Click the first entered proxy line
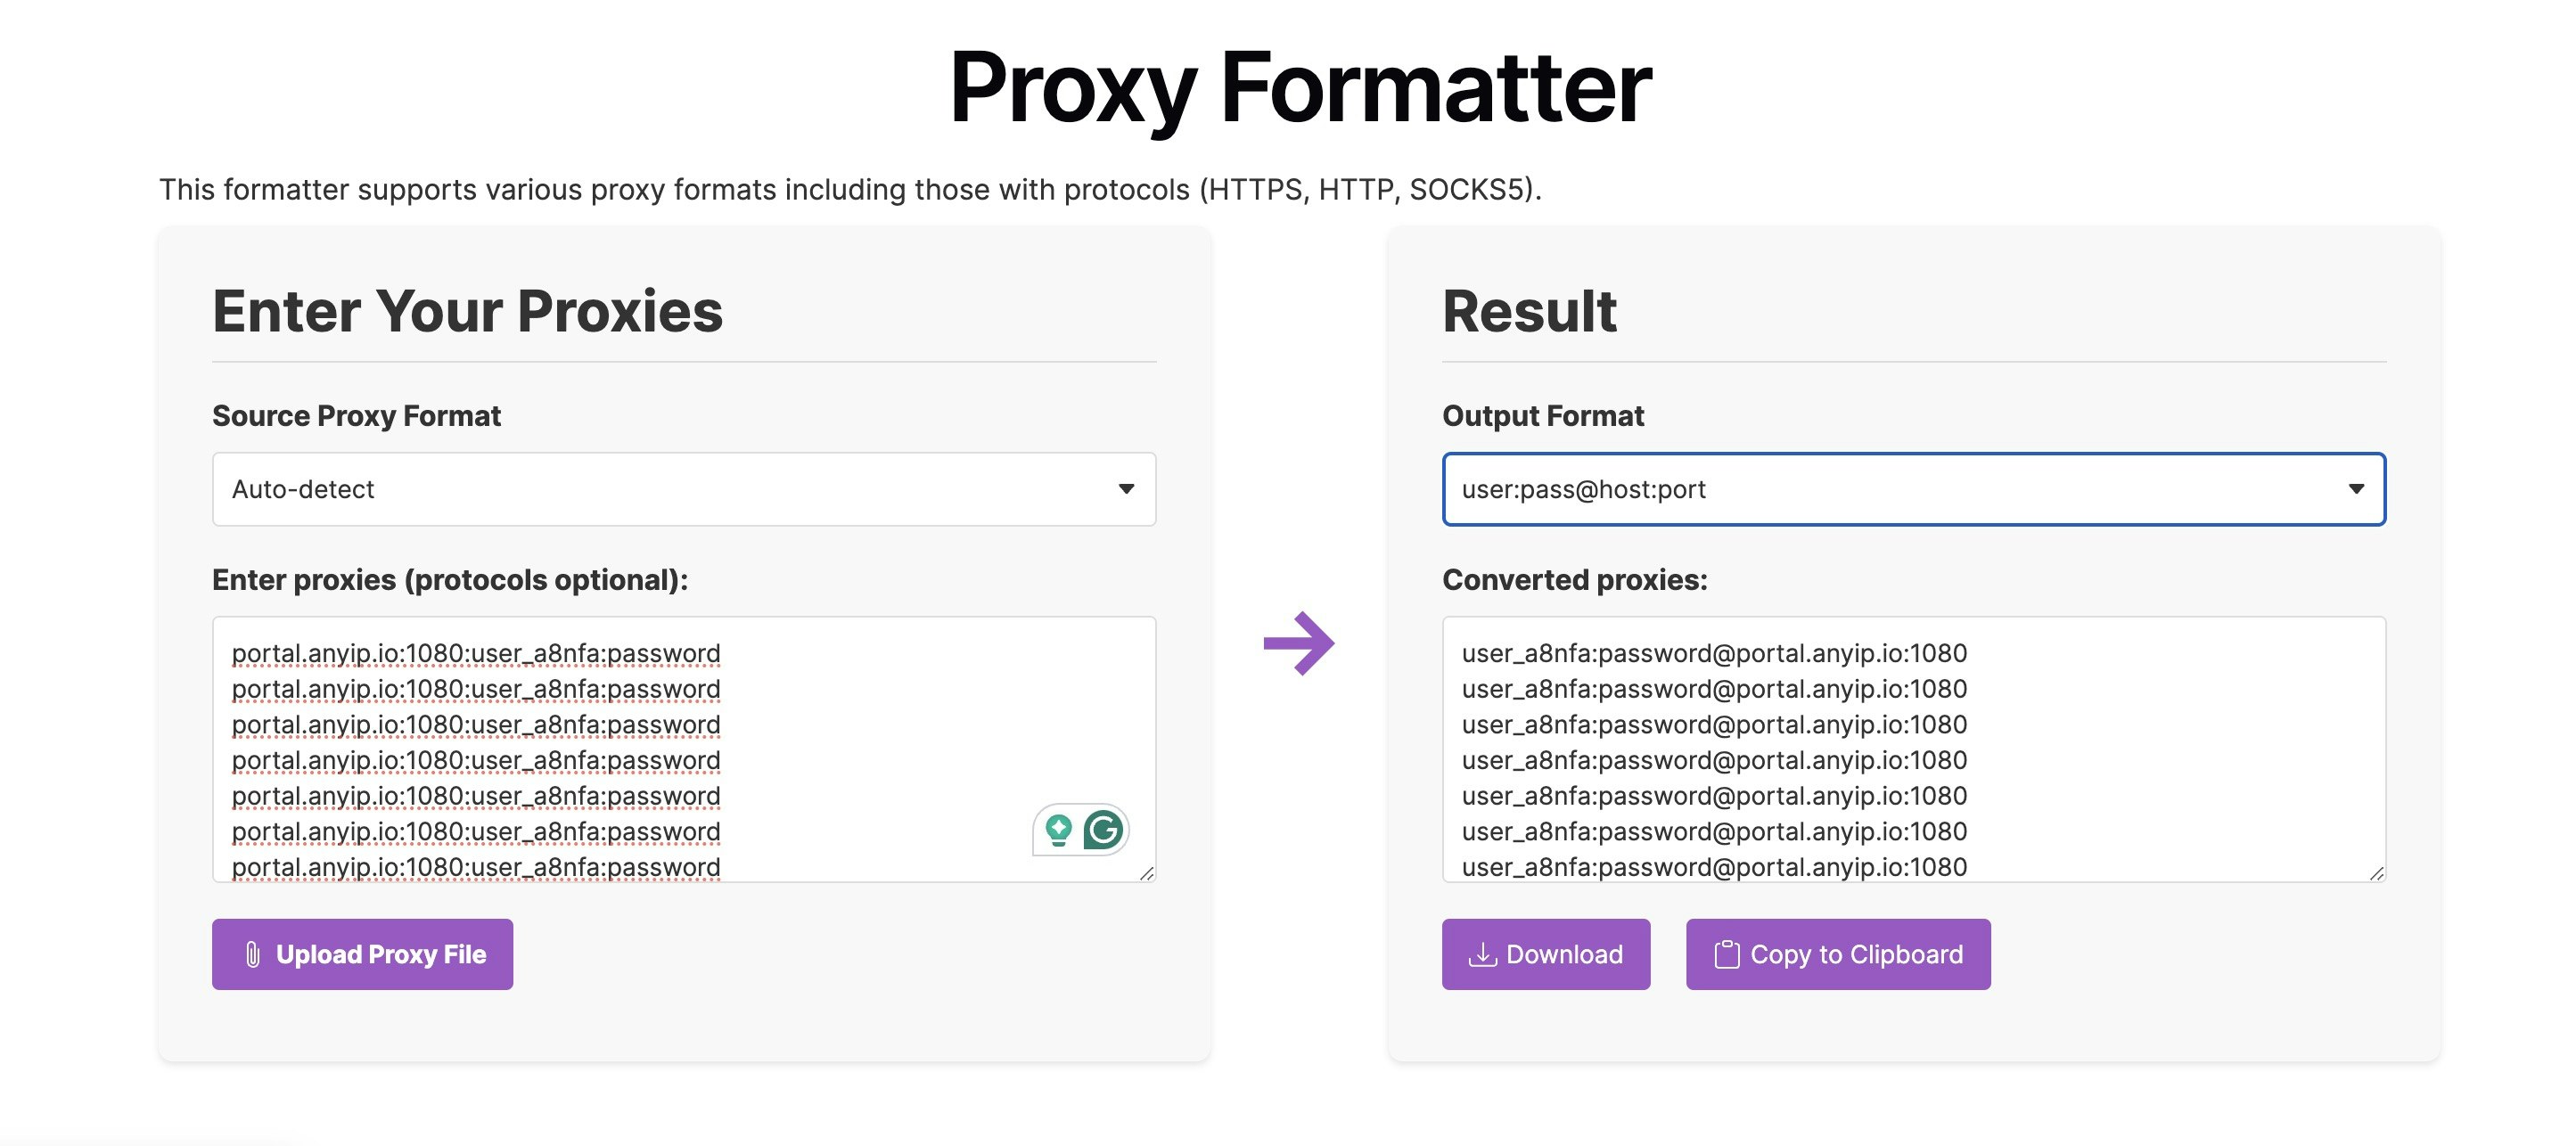The width and height of the screenshot is (2576, 1146). pyautogui.click(x=476, y=653)
